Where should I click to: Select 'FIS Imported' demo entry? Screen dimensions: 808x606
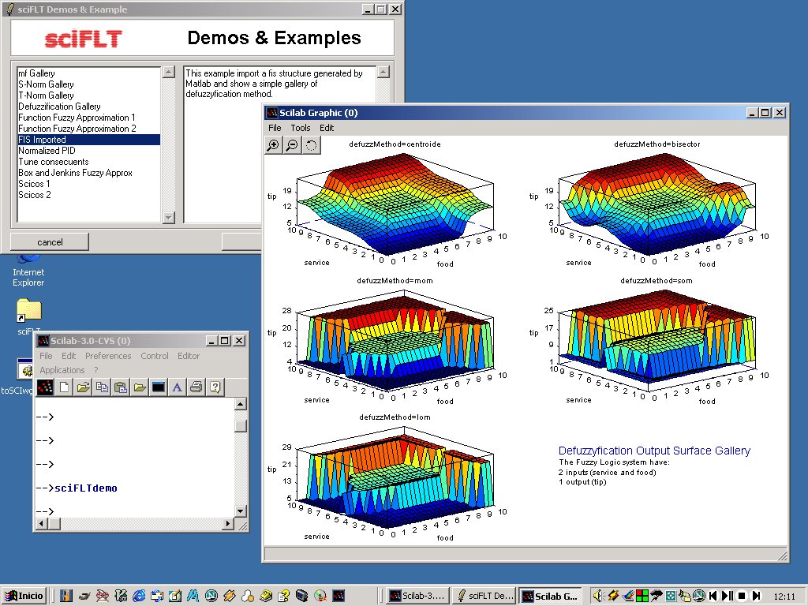[88, 140]
